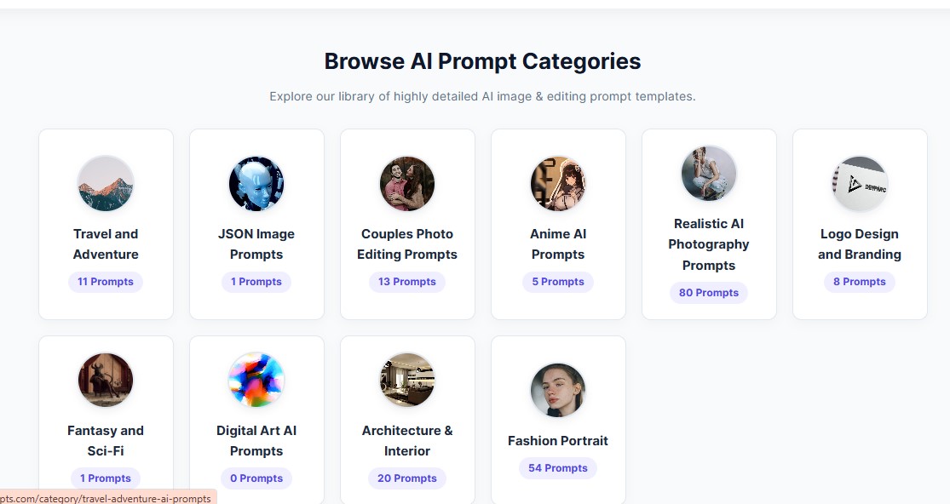Click the 13 Prompts pill label
950x504 pixels.
(x=407, y=282)
